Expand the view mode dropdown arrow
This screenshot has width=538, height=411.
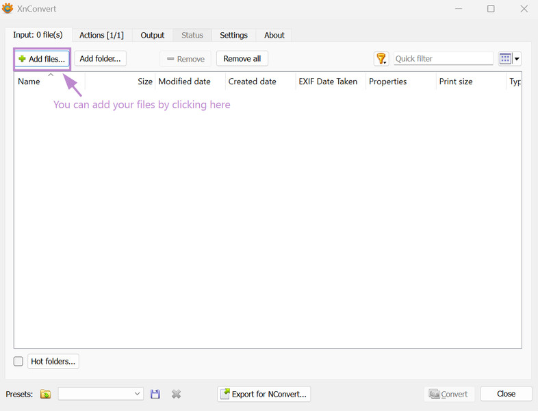click(517, 59)
